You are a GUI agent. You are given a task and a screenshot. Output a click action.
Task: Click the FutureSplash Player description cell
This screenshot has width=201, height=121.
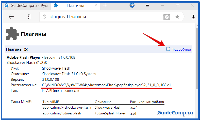[110, 113]
